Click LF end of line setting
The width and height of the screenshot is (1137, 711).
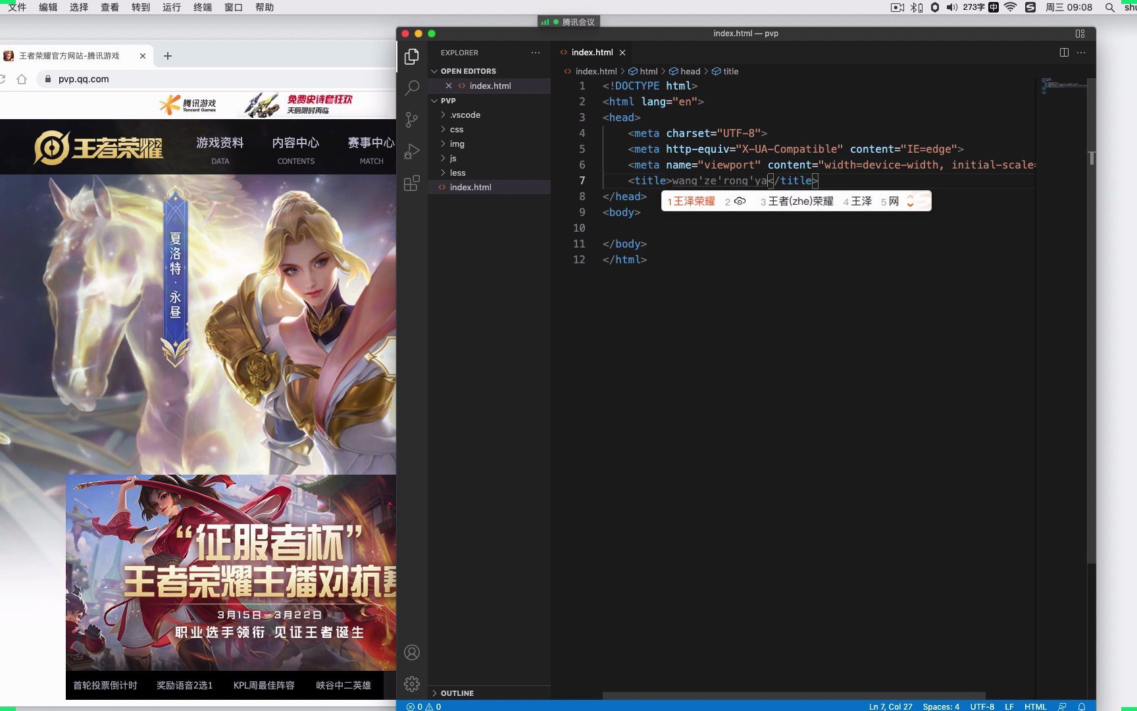pyautogui.click(x=1009, y=706)
